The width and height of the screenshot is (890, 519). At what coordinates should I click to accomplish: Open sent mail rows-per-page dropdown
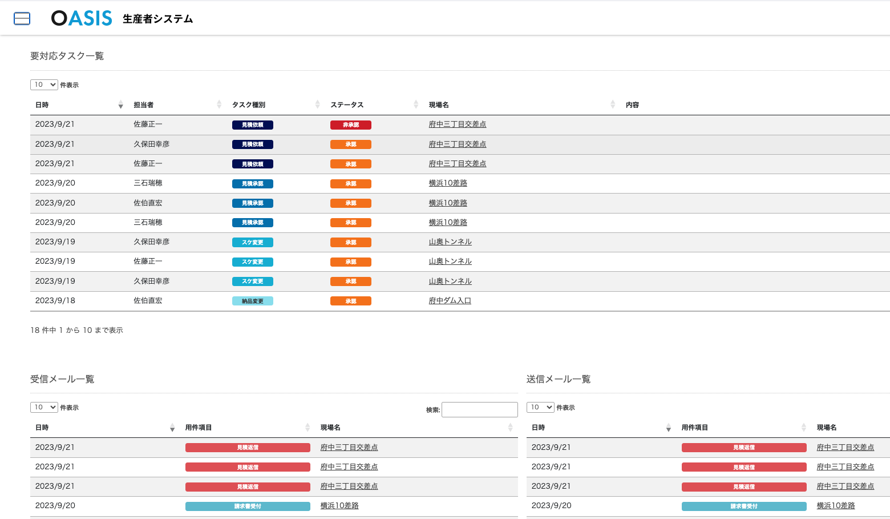point(540,407)
